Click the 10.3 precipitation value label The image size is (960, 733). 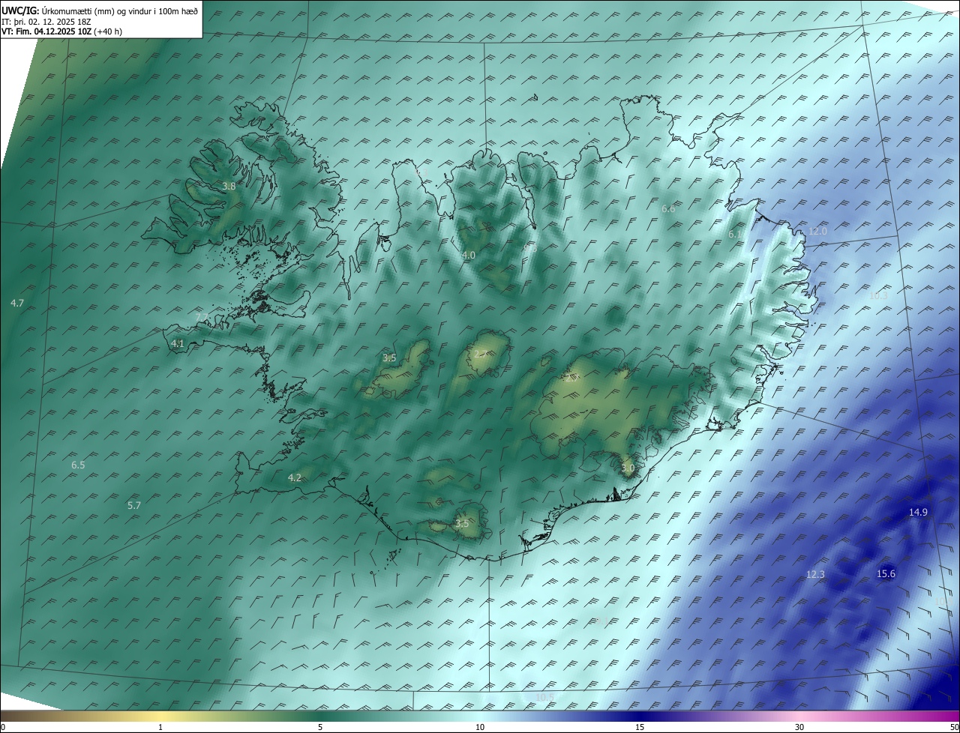(x=878, y=295)
